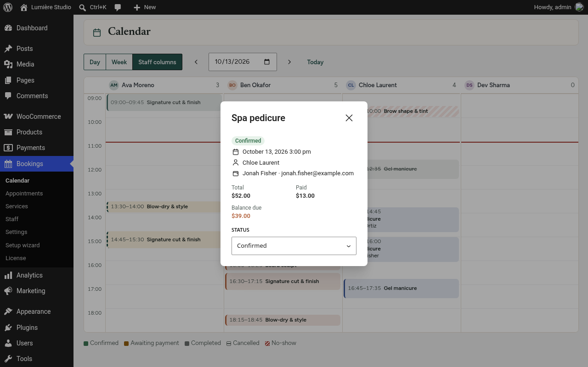
Task: Click the Plugins sidebar icon
Action: point(8,328)
